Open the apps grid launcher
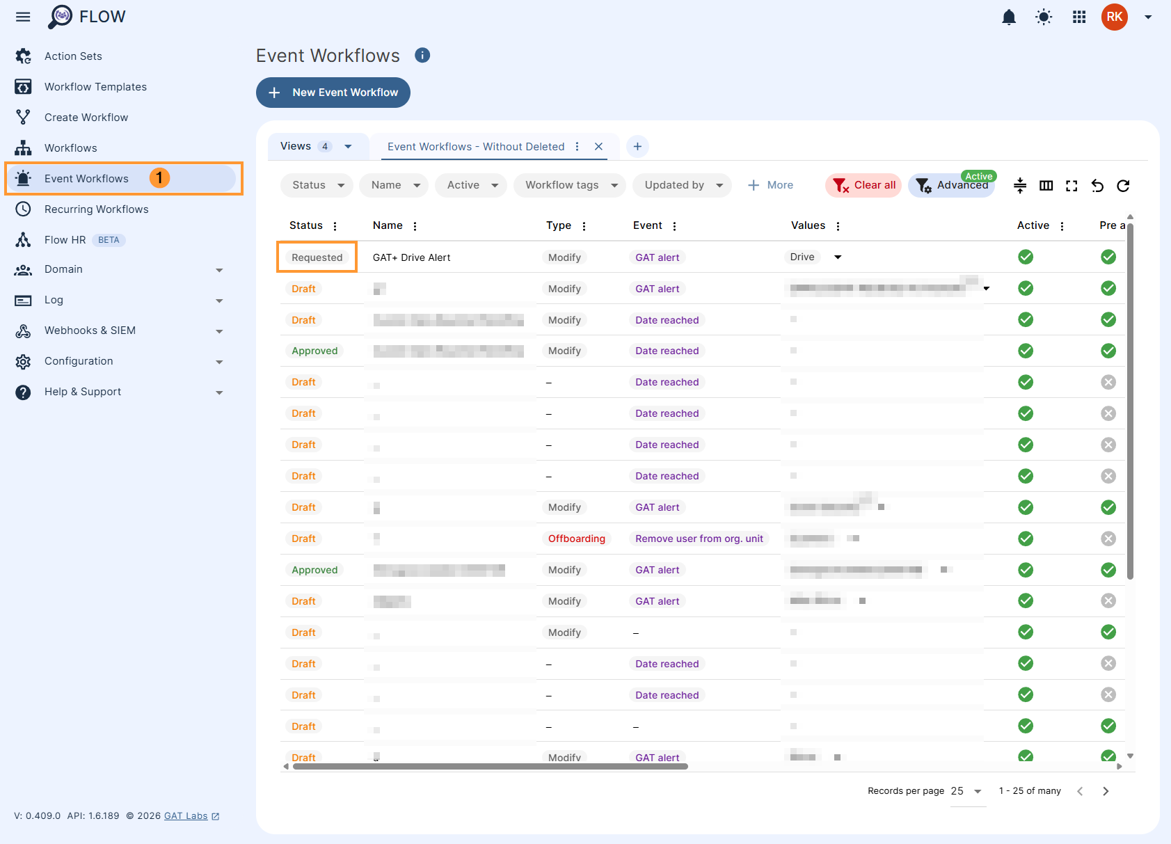Viewport: 1171px width, 844px height. pyautogui.click(x=1079, y=17)
